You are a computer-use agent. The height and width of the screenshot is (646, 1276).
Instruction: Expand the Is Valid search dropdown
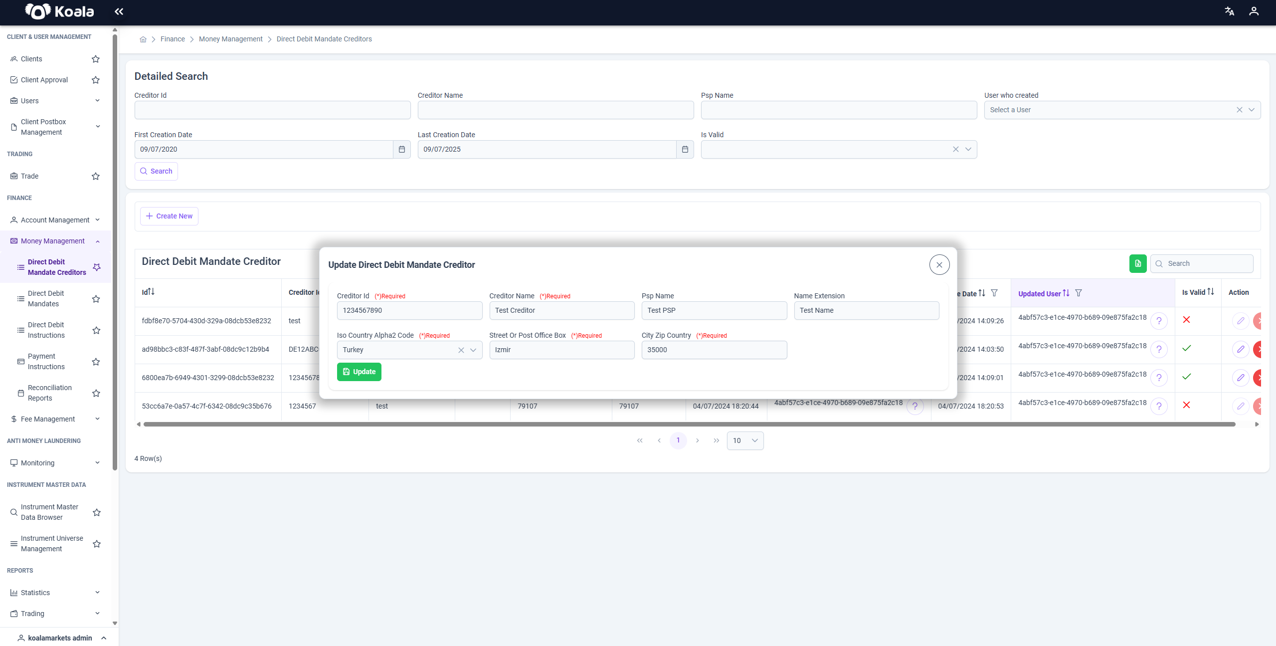pos(968,149)
